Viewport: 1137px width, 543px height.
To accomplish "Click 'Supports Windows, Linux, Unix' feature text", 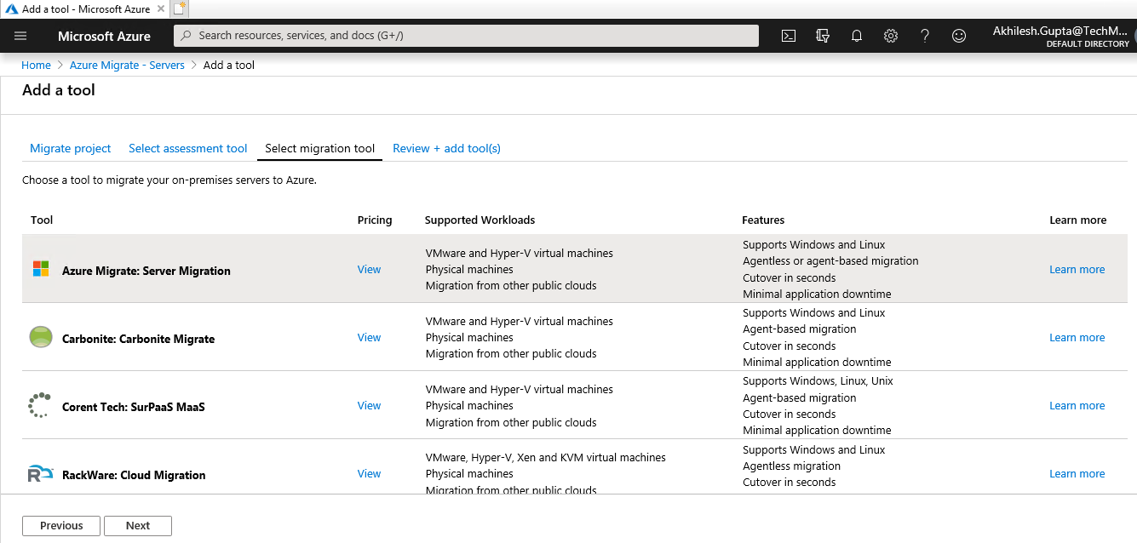I will 818,380.
